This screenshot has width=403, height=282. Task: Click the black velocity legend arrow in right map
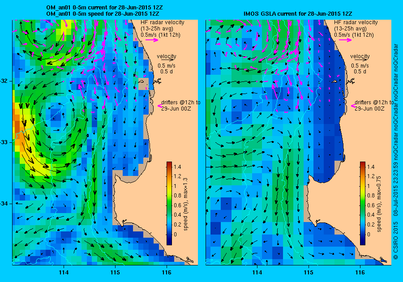pyautogui.click(x=360, y=60)
